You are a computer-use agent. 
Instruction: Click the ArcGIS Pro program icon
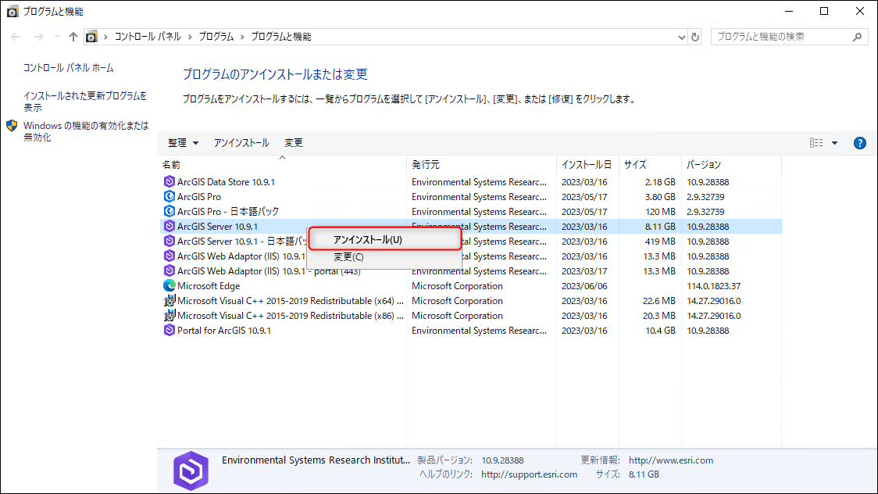click(169, 197)
